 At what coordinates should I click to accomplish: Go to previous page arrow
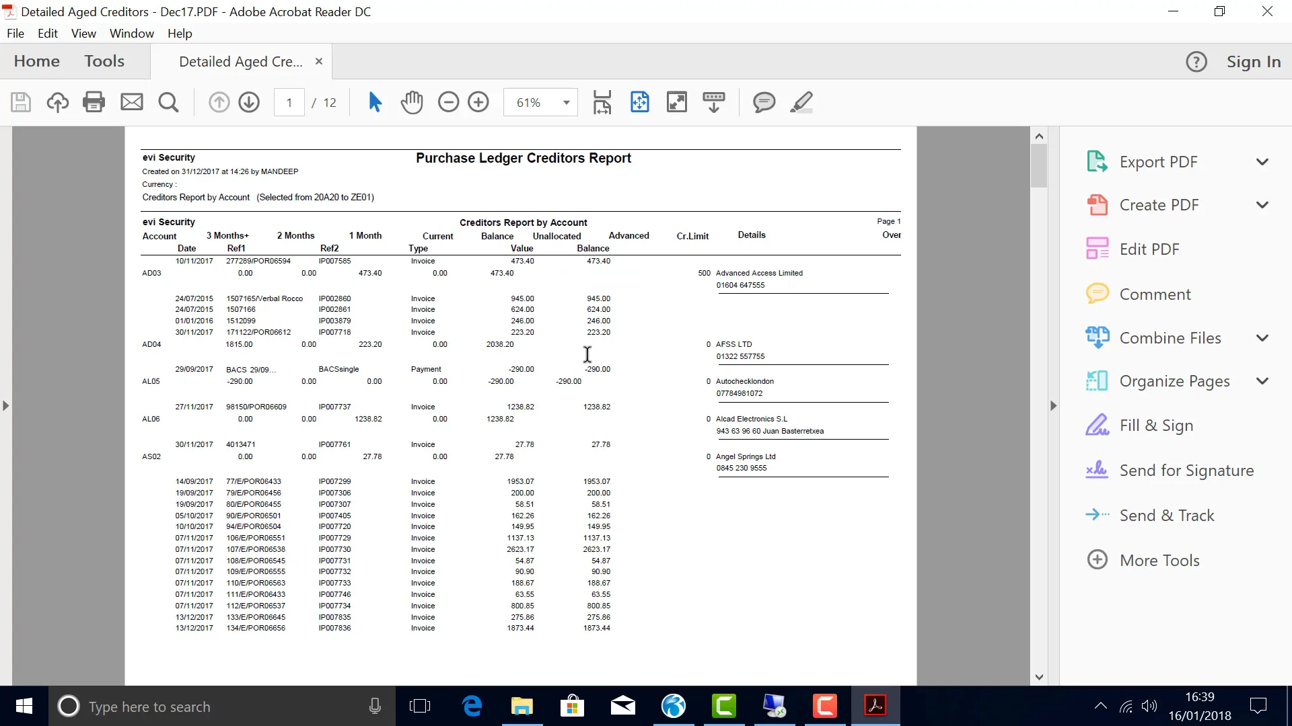pos(219,102)
